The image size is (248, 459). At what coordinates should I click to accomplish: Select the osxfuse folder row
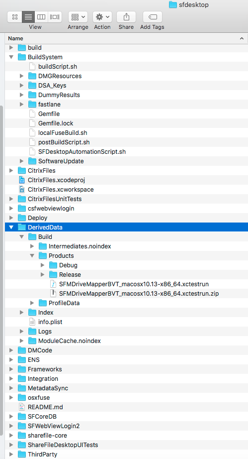[x=126, y=398]
